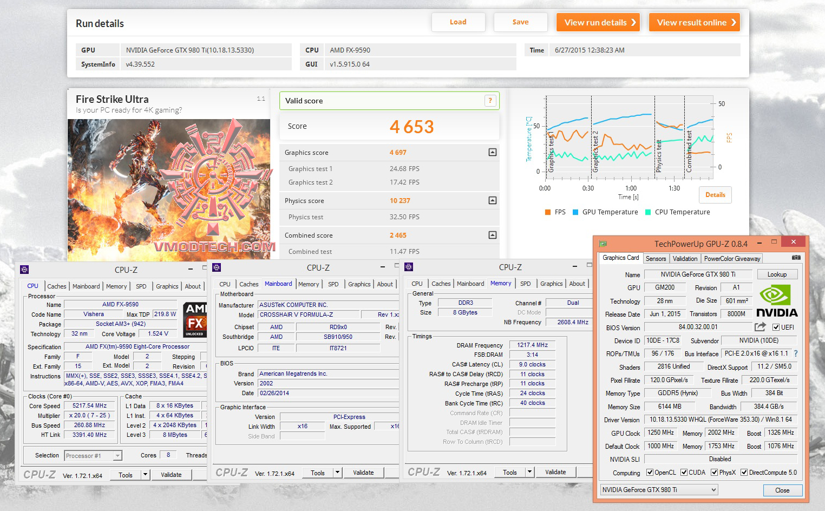Click the Memory CPU-Z window's title icon
This screenshot has height=511, width=825.
[x=409, y=267]
